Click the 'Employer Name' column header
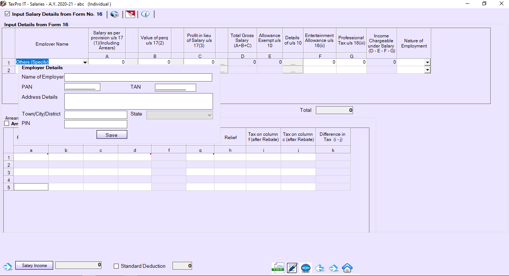Screen dimensions: 509x276 52,44
